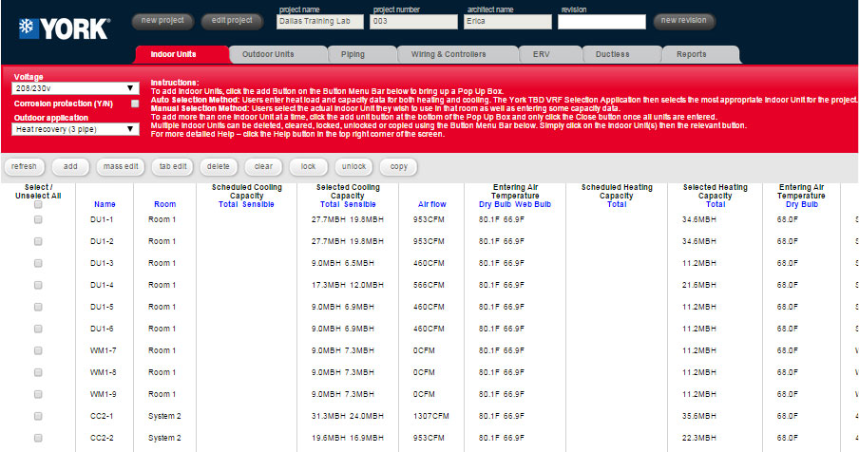The width and height of the screenshot is (859, 452).
Task: Click the copy button
Action: (x=398, y=166)
